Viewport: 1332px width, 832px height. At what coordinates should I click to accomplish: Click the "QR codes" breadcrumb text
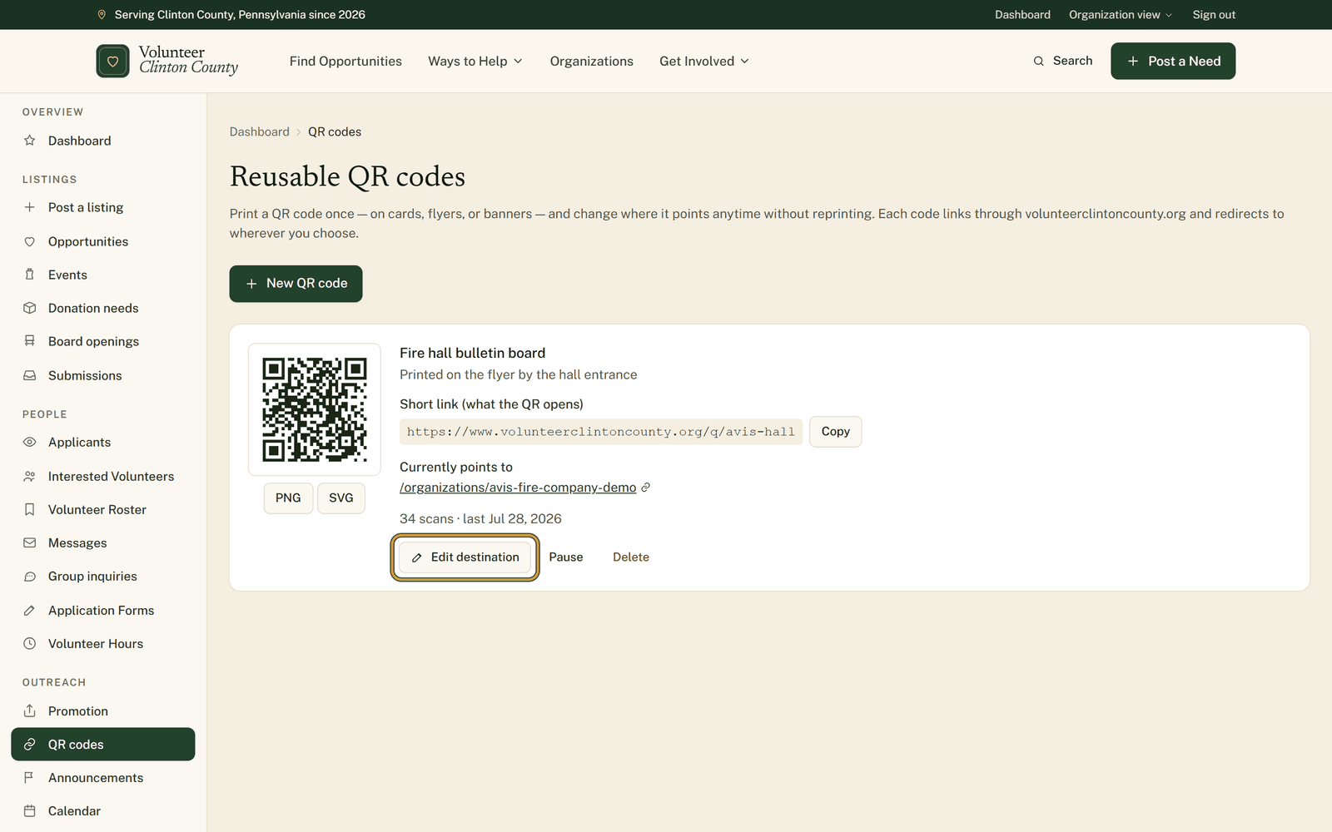tap(335, 131)
